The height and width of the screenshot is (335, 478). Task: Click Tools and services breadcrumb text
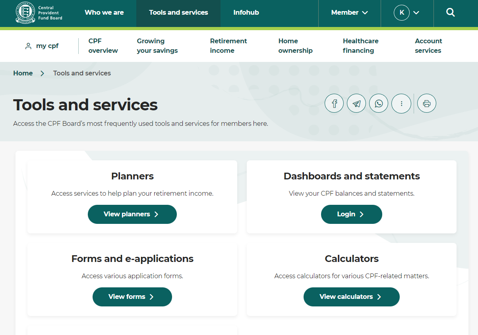point(82,73)
